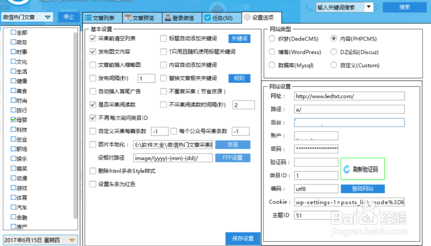Click 保存设置 button
Image resolution: width=431 pixels, height=246 pixels.
243,238
